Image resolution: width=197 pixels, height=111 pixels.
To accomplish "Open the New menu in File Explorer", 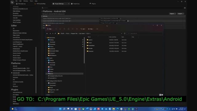I will [x=50, y=29].
